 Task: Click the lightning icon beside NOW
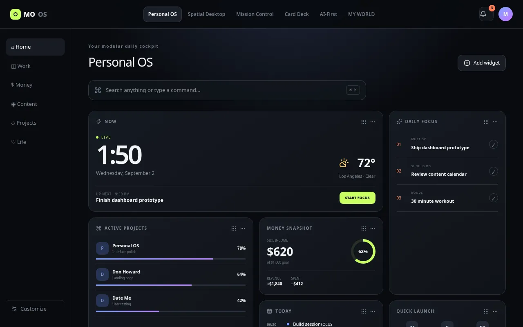point(98,122)
